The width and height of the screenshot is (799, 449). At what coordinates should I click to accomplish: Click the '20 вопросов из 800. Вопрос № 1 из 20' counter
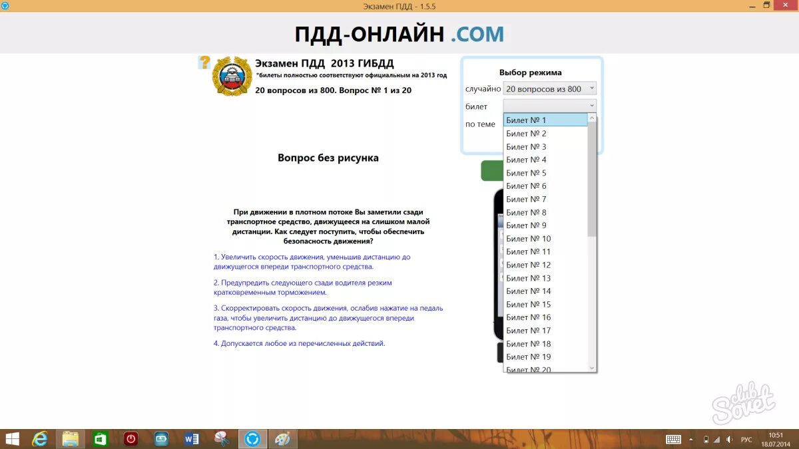point(334,90)
